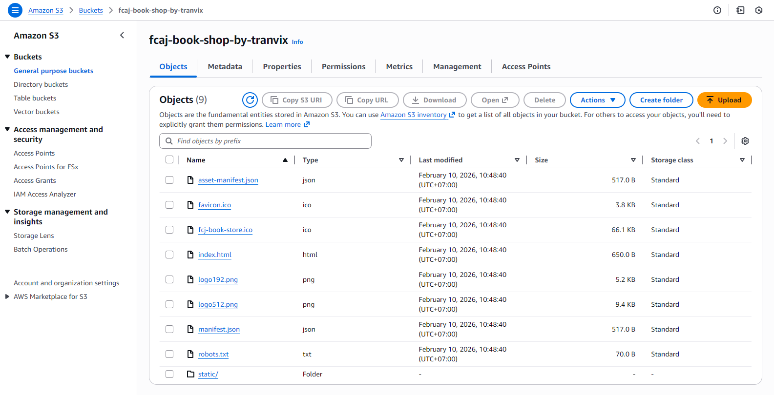Image resolution: width=774 pixels, height=395 pixels.
Task: Click the file icon beside robots.txt
Action: click(190, 354)
